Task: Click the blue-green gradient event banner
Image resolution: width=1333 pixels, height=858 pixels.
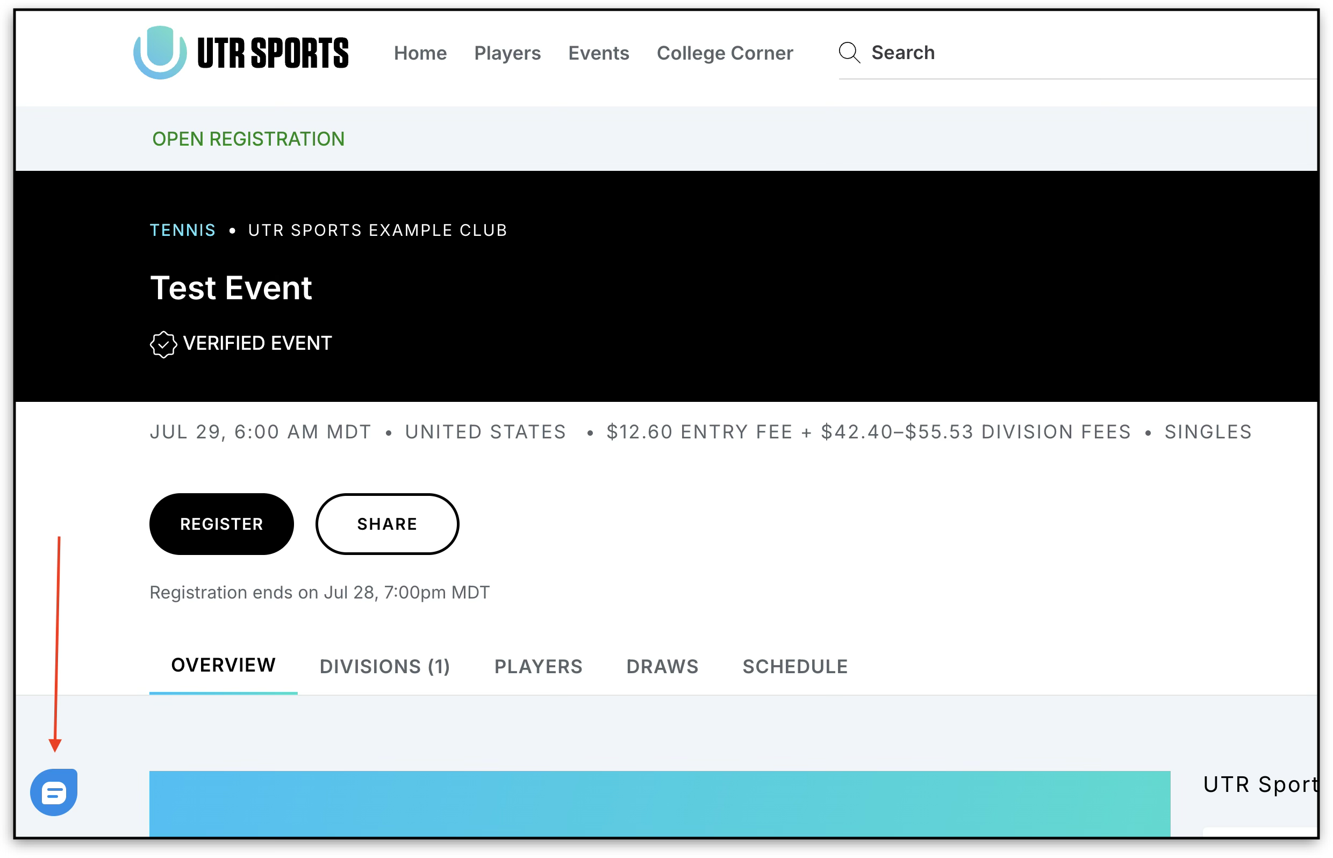Action: (660, 803)
